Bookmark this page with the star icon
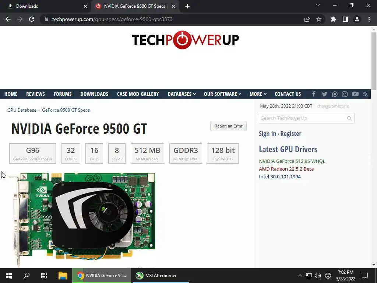377x283 pixels. coord(319,19)
